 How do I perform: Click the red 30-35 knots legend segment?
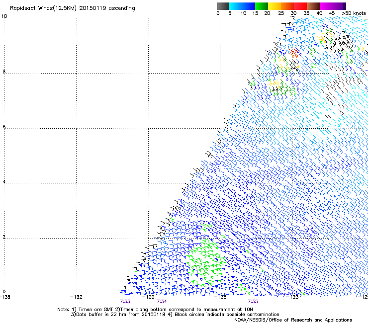coord(300,6)
